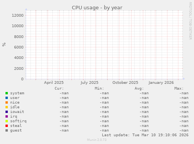Click the 8000 y-axis value
Screen dimensions: 194x144
(19, 37)
